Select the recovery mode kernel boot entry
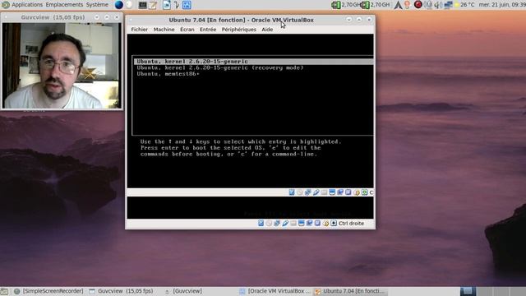 click(220, 67)
